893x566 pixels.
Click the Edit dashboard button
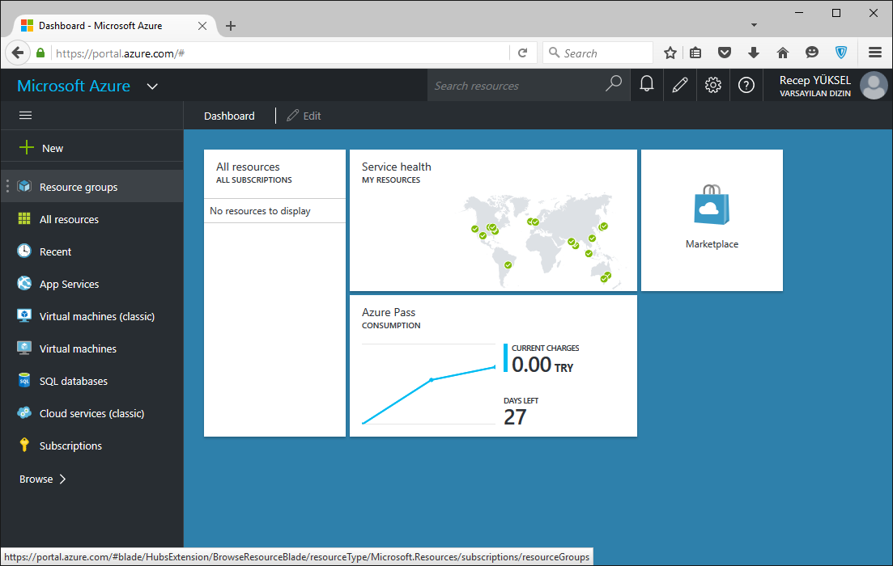click(304, 116)
